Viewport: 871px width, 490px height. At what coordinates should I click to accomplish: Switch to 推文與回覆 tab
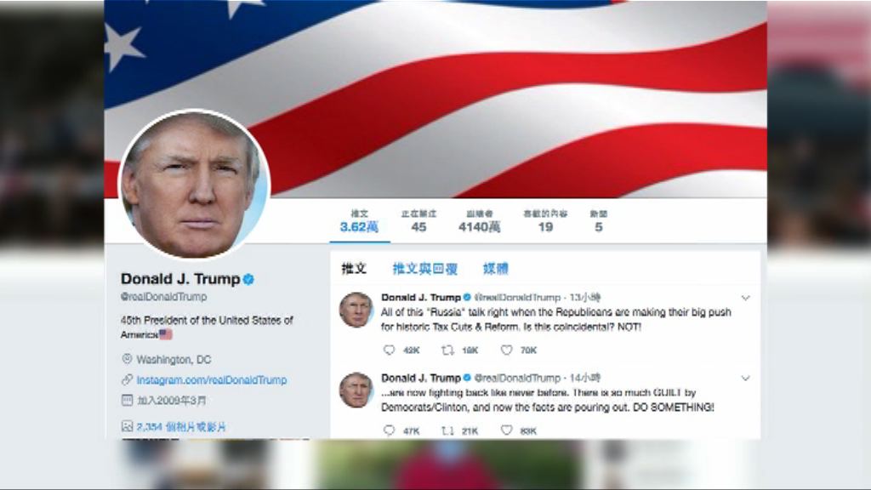[x=425, y=269]
